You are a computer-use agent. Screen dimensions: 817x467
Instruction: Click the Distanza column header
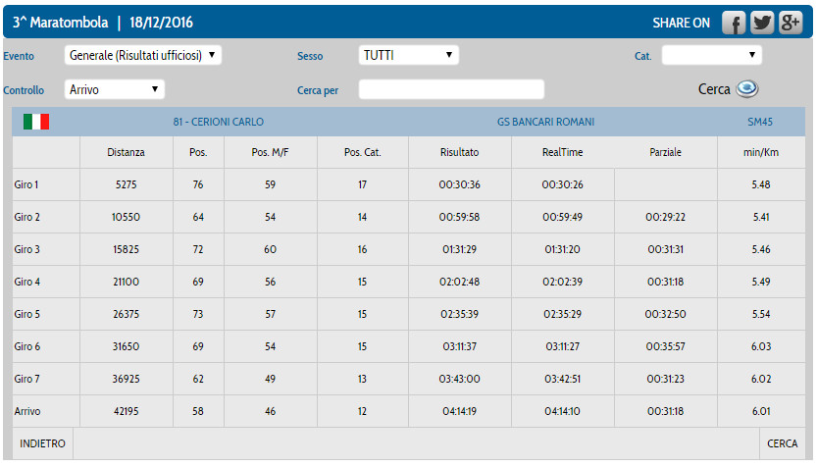(126, 153)
